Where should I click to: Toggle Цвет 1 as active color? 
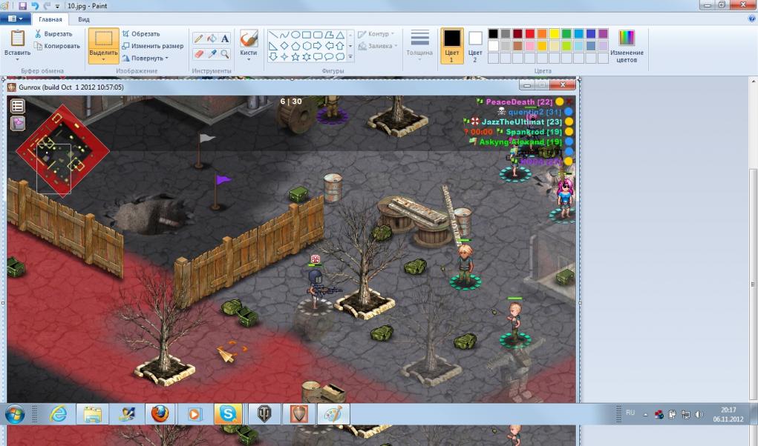(451, 44)
